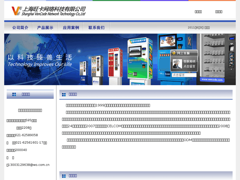Click the grid icon in left sidebar header
240x180 pixels.
point(14,94)
